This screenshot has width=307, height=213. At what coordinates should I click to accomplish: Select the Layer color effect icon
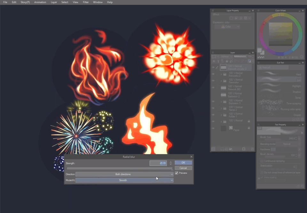246,18
